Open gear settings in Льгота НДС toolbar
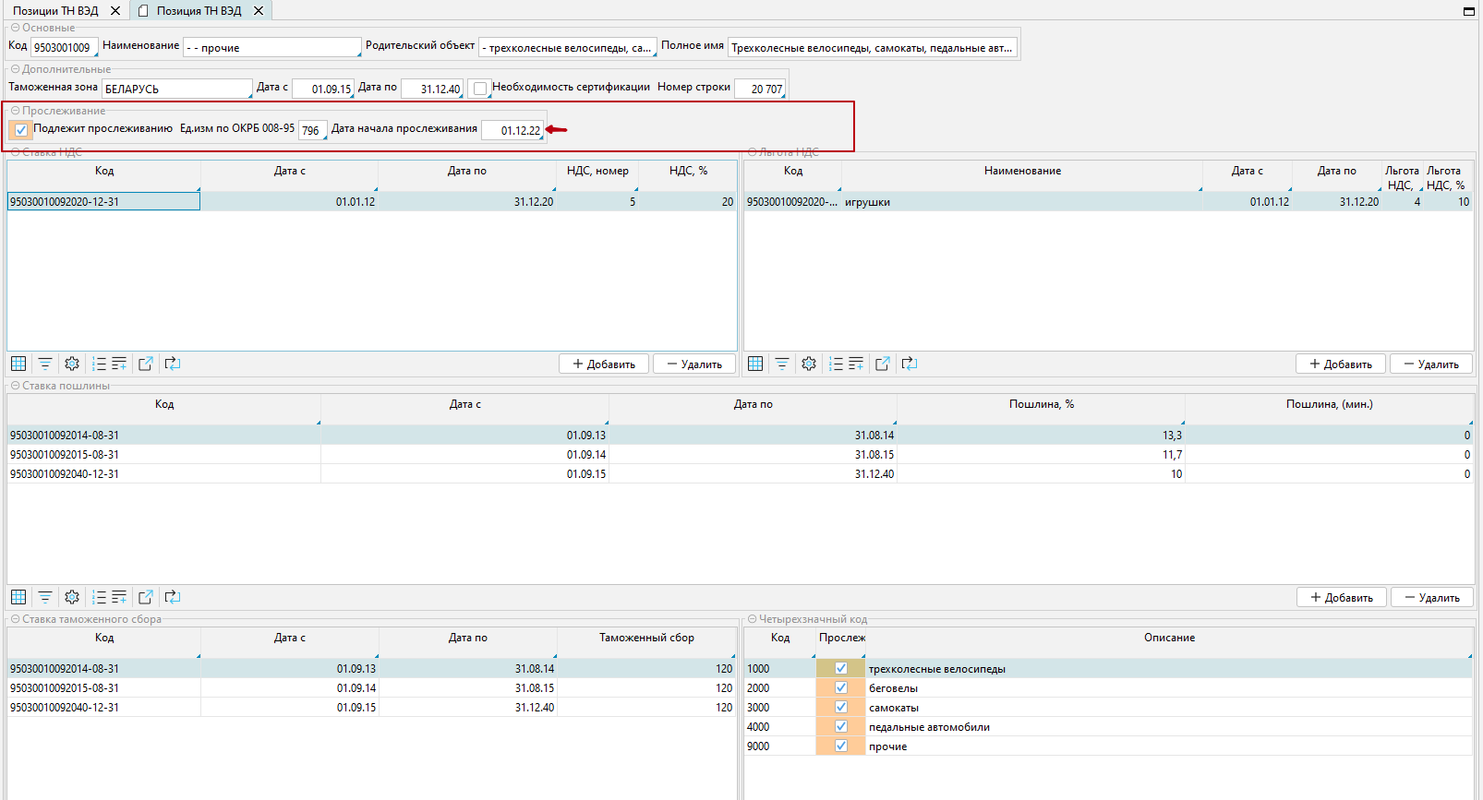The width and height of the screenshot is (1483, 800). pyautogui.click(x=809, y=364)
